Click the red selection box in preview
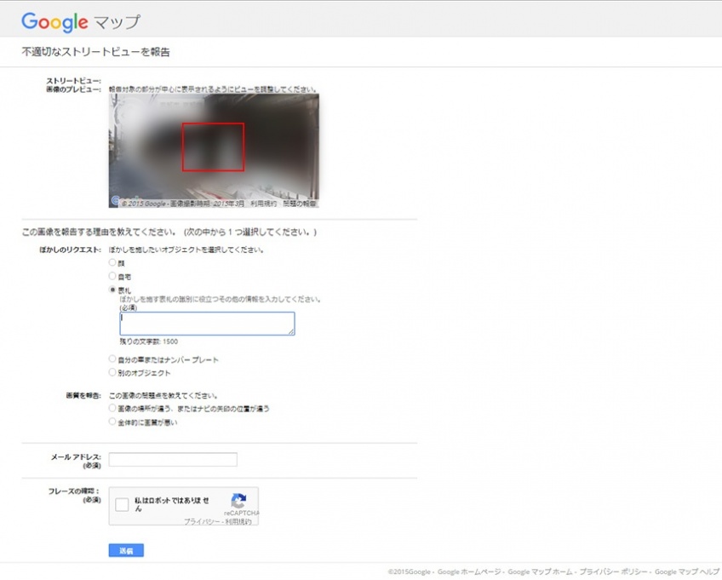 pyautogui.click(x=213, y=146)
